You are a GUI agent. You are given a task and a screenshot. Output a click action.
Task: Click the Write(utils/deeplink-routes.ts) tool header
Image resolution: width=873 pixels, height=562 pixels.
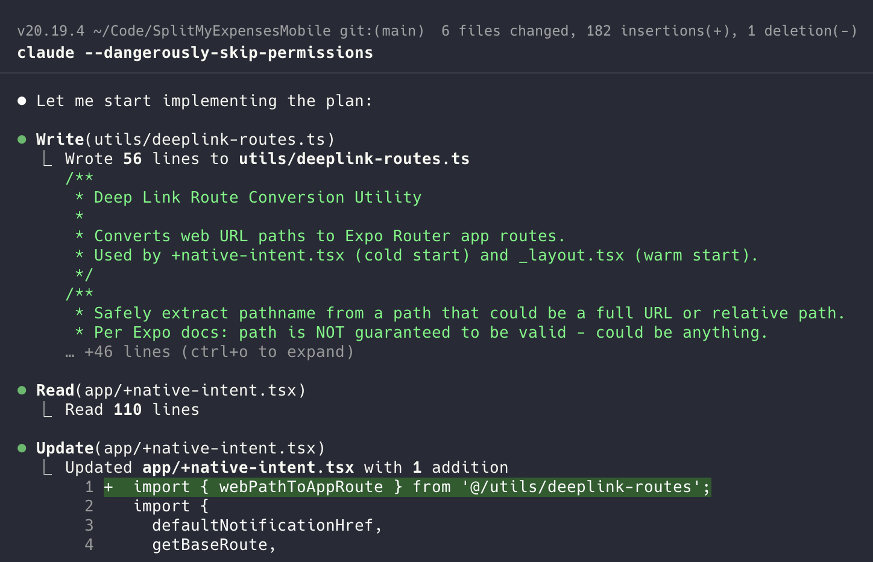(x=185, y=140)
